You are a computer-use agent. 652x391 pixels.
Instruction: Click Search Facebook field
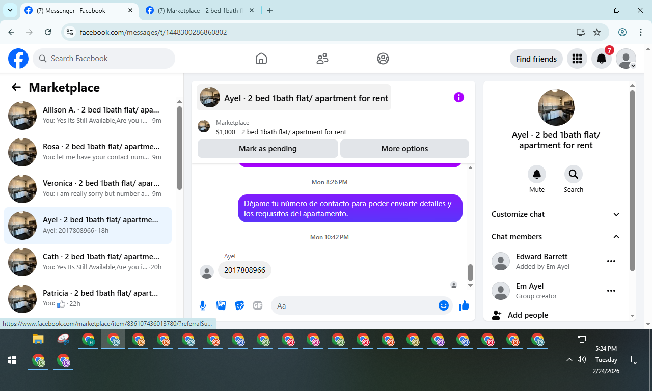click(x=104, y=59)
